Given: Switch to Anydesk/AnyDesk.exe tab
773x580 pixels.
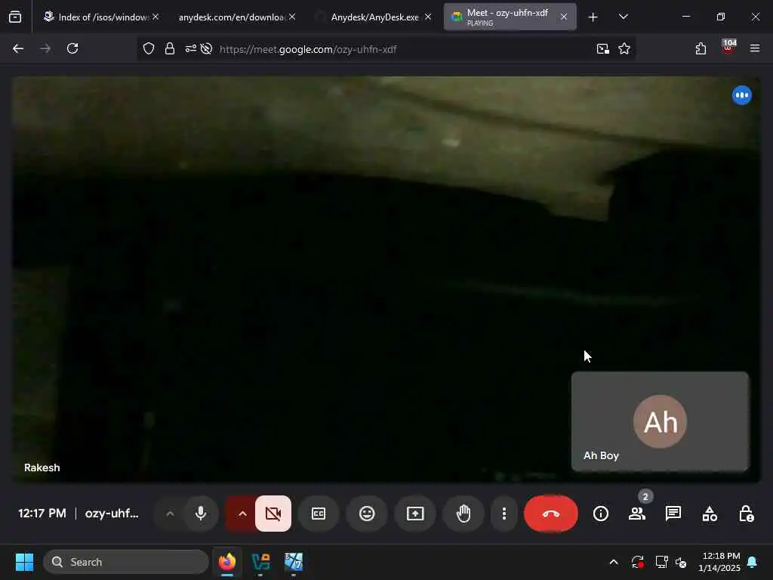Looking at the screenshot, I should (374, 17).
